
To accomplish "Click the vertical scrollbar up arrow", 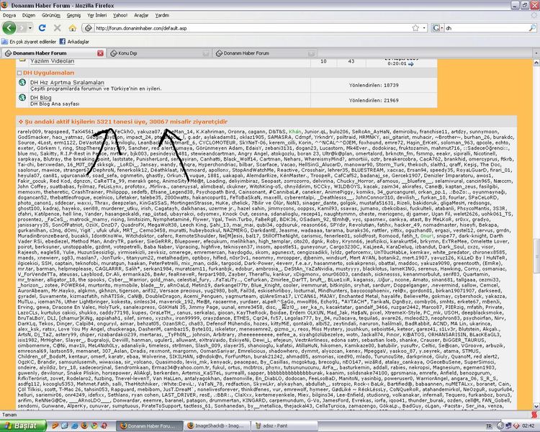I will tap(536, 63).
